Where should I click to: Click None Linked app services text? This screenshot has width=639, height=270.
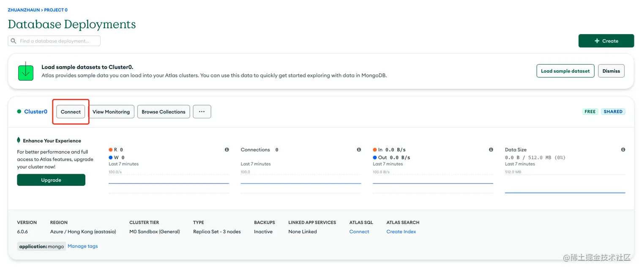(303, 232)
